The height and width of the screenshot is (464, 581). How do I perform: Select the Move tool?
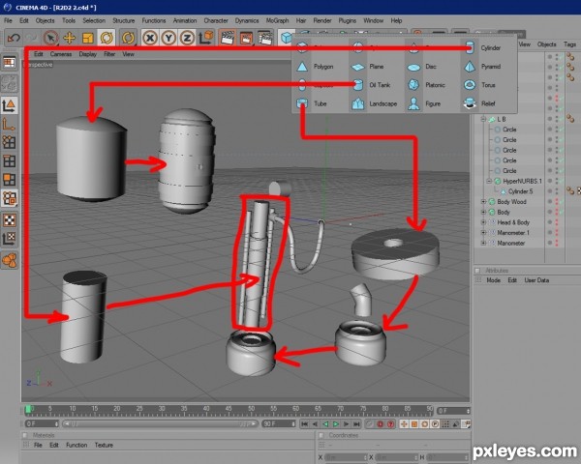click(x=70, y=38)
